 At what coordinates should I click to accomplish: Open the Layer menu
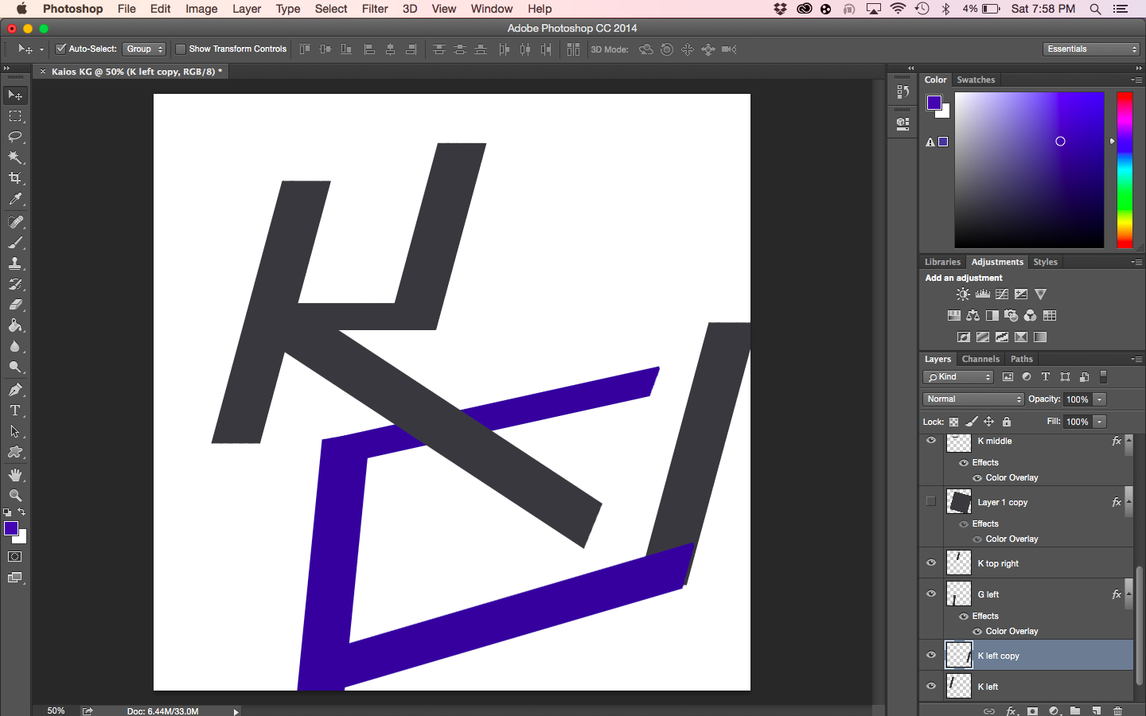click(x=247, y=9)
